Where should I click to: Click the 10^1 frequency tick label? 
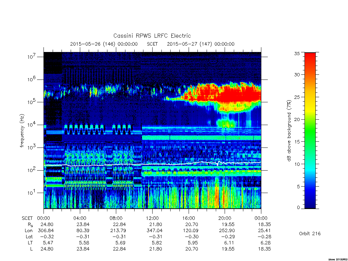(x=32, y=193)
